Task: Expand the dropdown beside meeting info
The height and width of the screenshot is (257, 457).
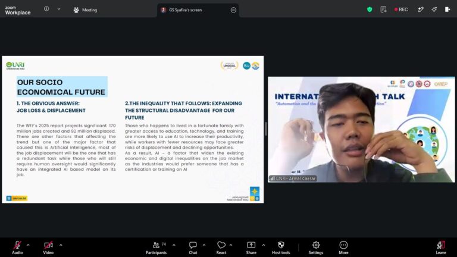Action: click(59, 9)
